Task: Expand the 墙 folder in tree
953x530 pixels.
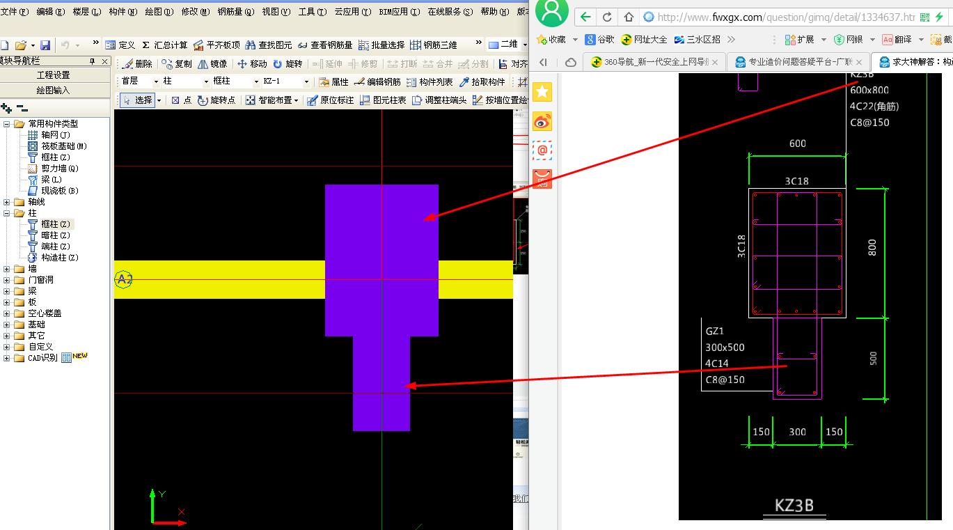Action: point(7,269)
